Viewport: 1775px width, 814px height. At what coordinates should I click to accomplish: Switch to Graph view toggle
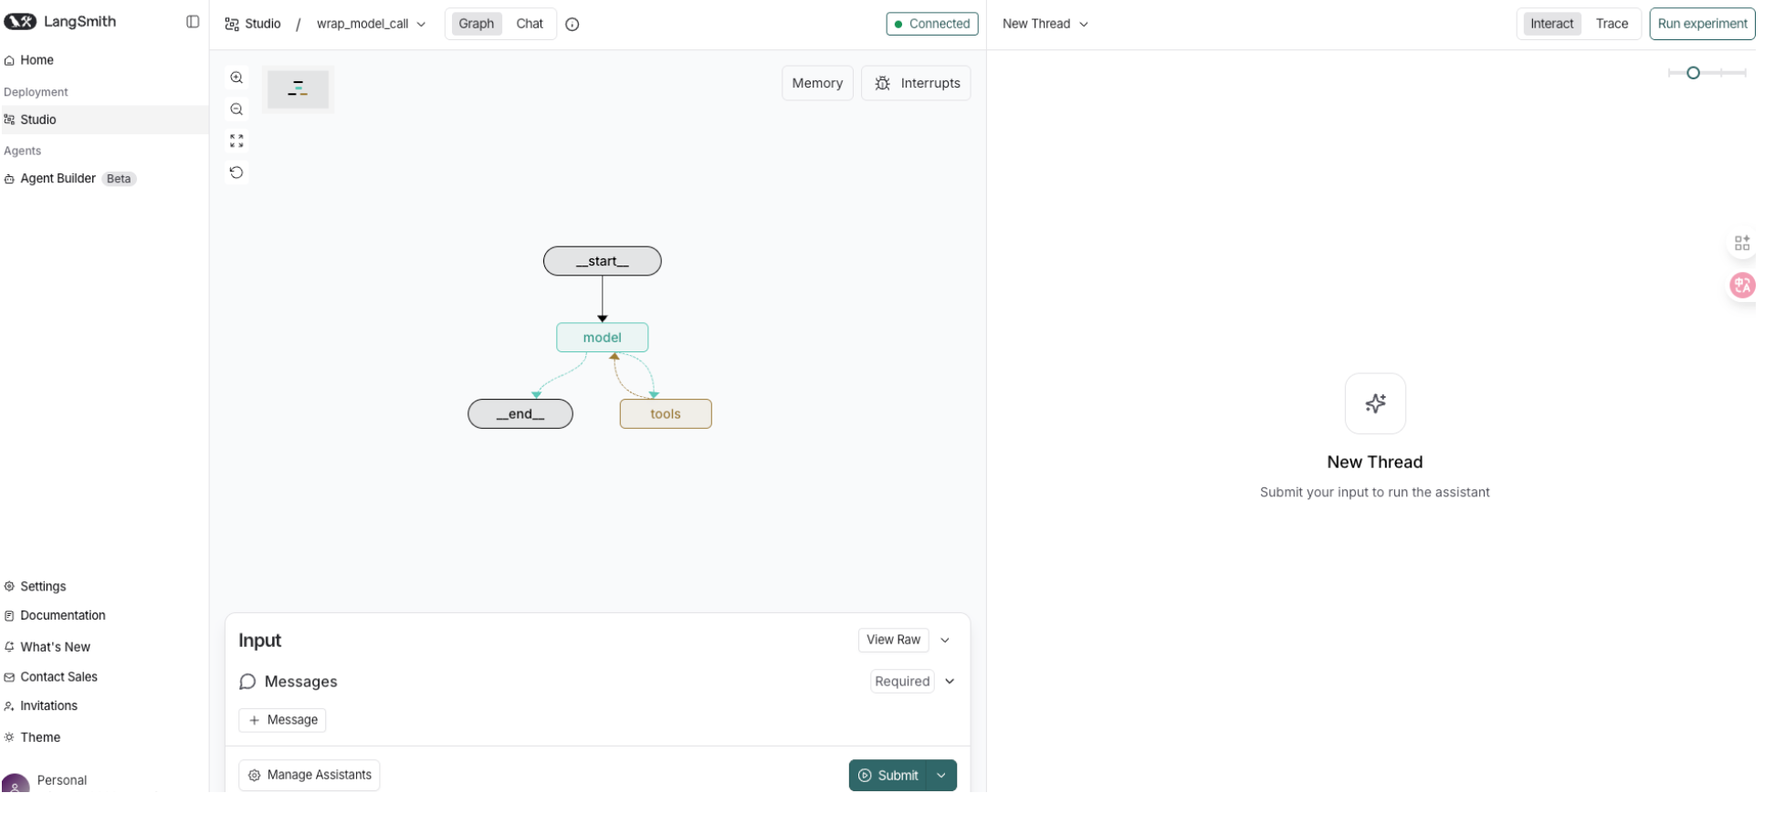[x=476, y=24]
